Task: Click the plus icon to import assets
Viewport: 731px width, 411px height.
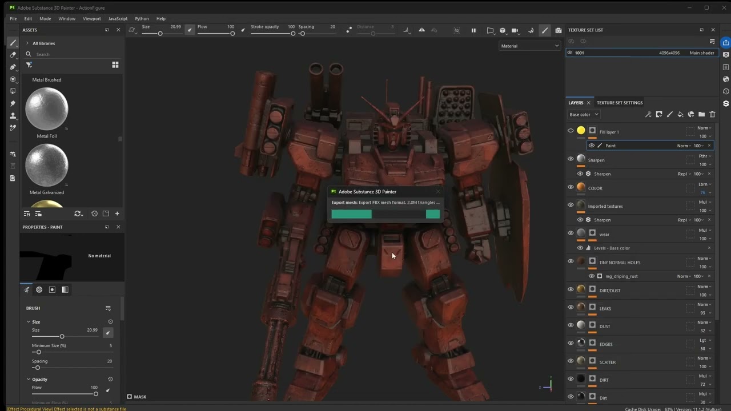Action: pyautogui.click(x=117, y=213)
